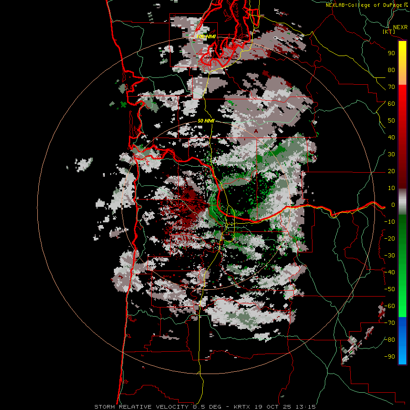The width and height of the screenshot is (410, 410).
Task: Click the 30 value on the velocity scale
Action: click(391, 154)
